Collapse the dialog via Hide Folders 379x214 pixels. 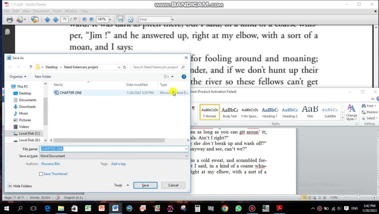20,186
